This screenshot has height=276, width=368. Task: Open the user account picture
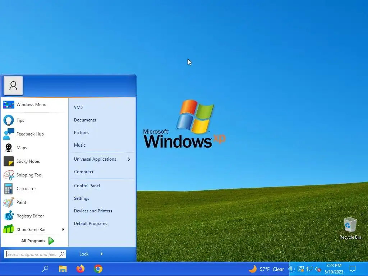click(13, 86)
